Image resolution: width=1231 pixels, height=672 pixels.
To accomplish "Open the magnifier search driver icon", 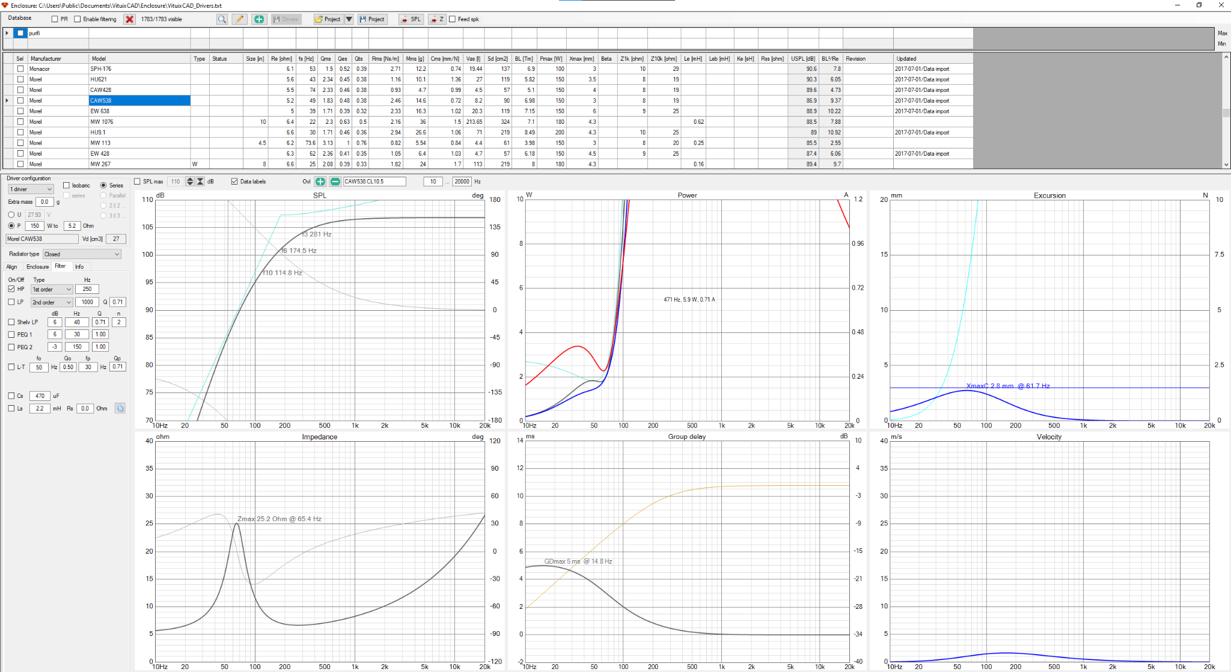I will point(222,19).
